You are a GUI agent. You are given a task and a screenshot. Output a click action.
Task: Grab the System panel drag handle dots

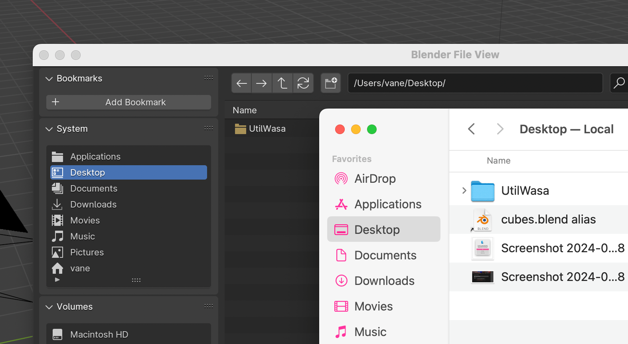click(209, 128)
